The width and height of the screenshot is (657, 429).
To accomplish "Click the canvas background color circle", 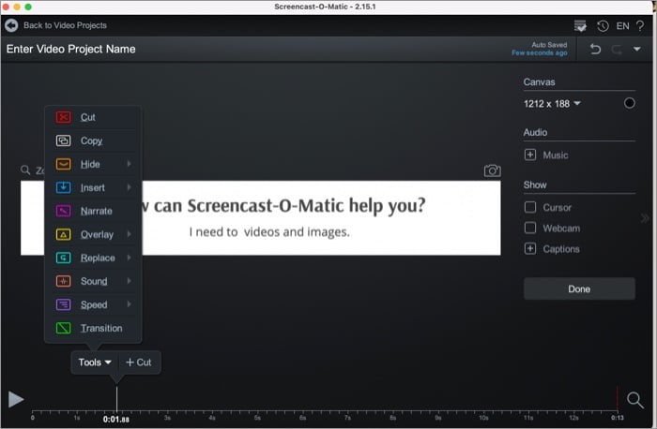I will (630, 103).
